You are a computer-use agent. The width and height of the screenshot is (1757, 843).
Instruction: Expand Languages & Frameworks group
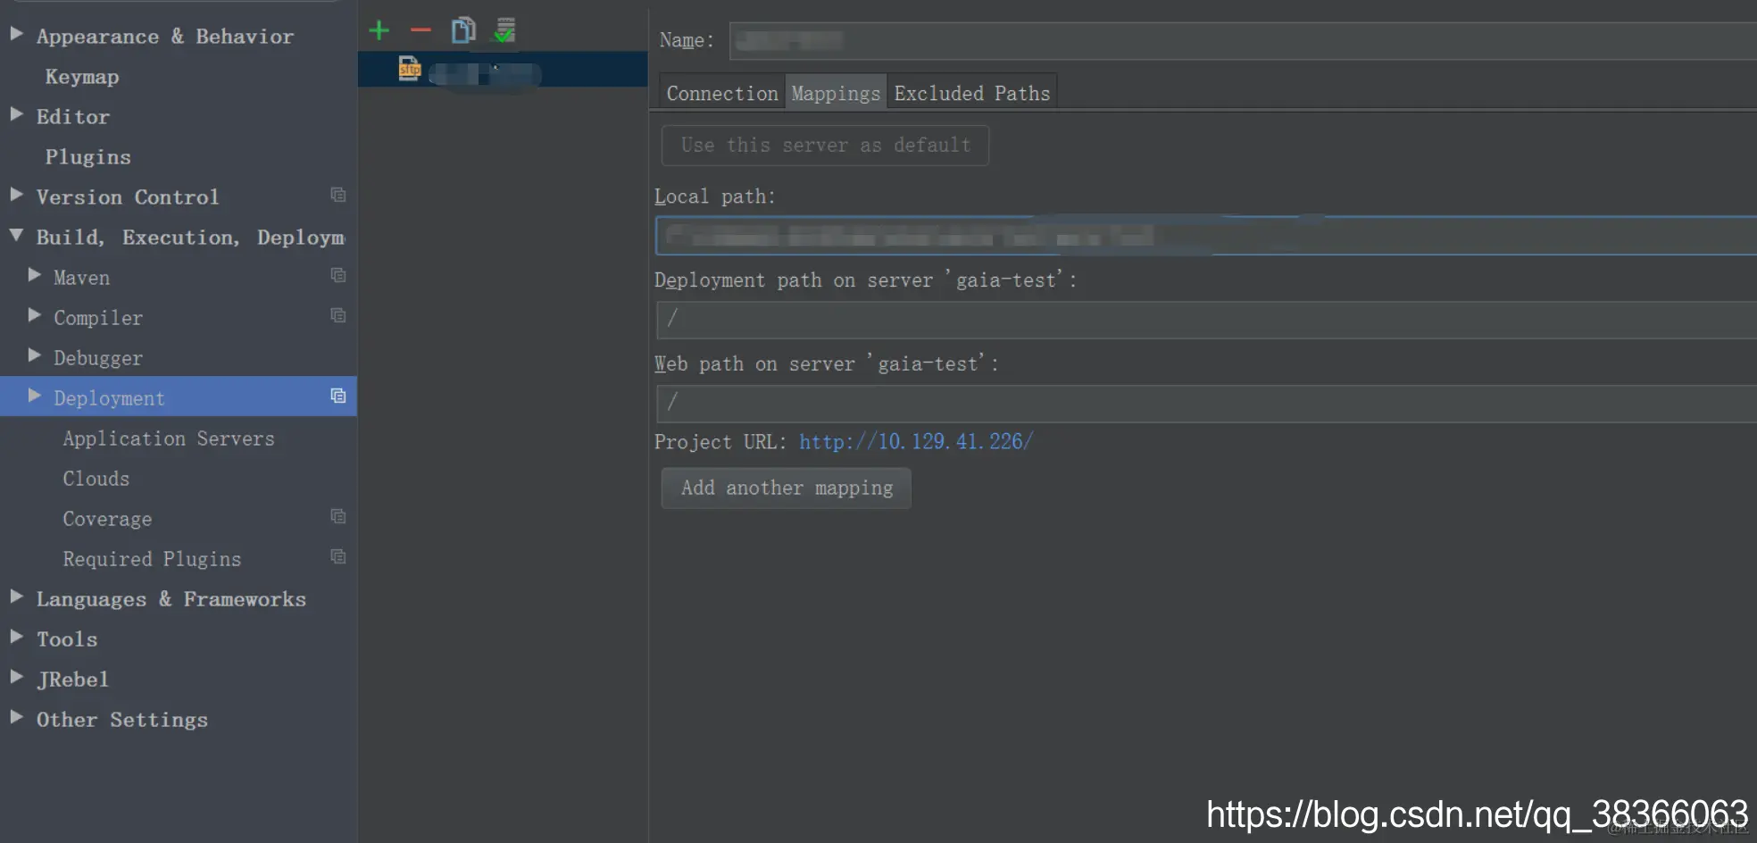click(16, 597)
